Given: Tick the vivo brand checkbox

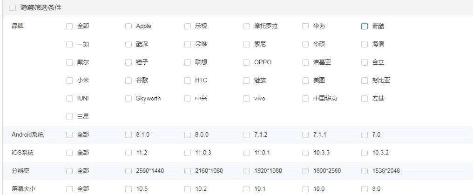Looking at the screenshot, I should [246, 99].
